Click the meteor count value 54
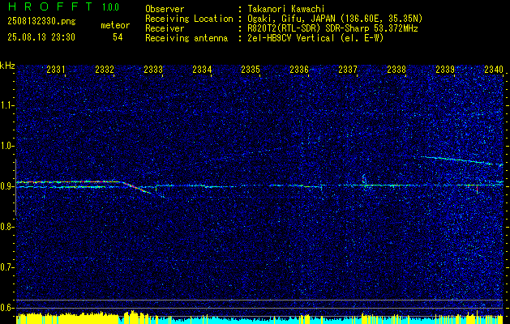Viewport: 510px width, 324px height. 118,37
